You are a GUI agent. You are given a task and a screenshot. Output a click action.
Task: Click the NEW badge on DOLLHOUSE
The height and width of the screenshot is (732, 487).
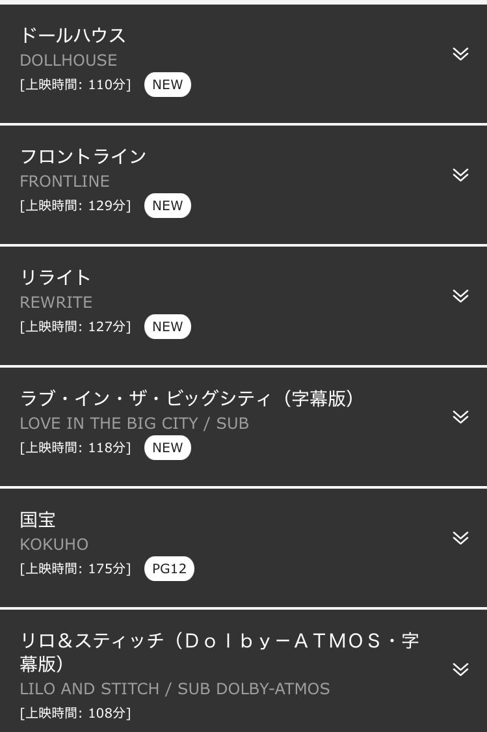[168, 85]
